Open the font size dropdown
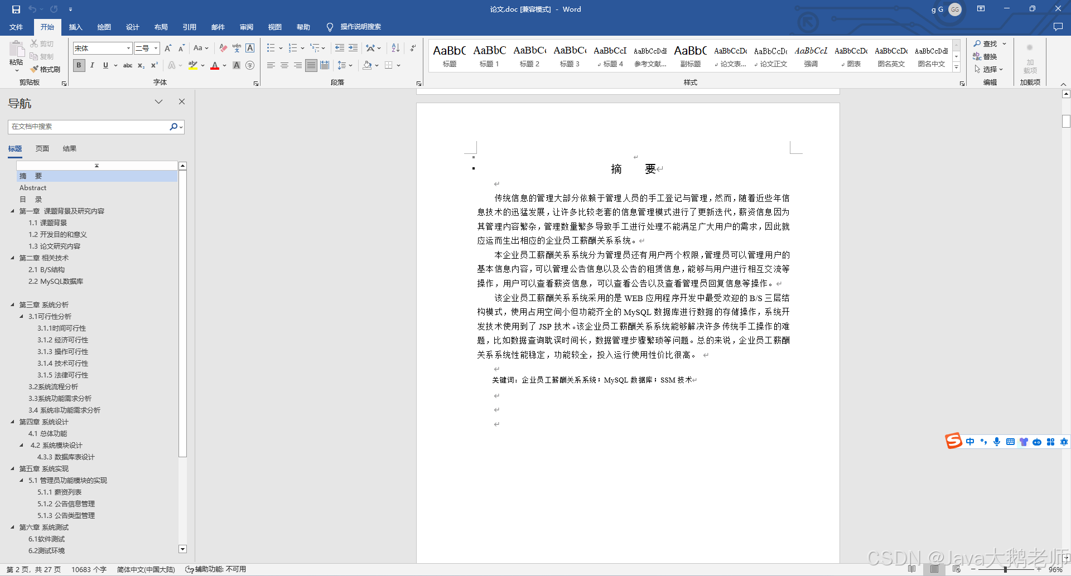Viewport: 1071px width, 576px height. click(x=155, y=48)
